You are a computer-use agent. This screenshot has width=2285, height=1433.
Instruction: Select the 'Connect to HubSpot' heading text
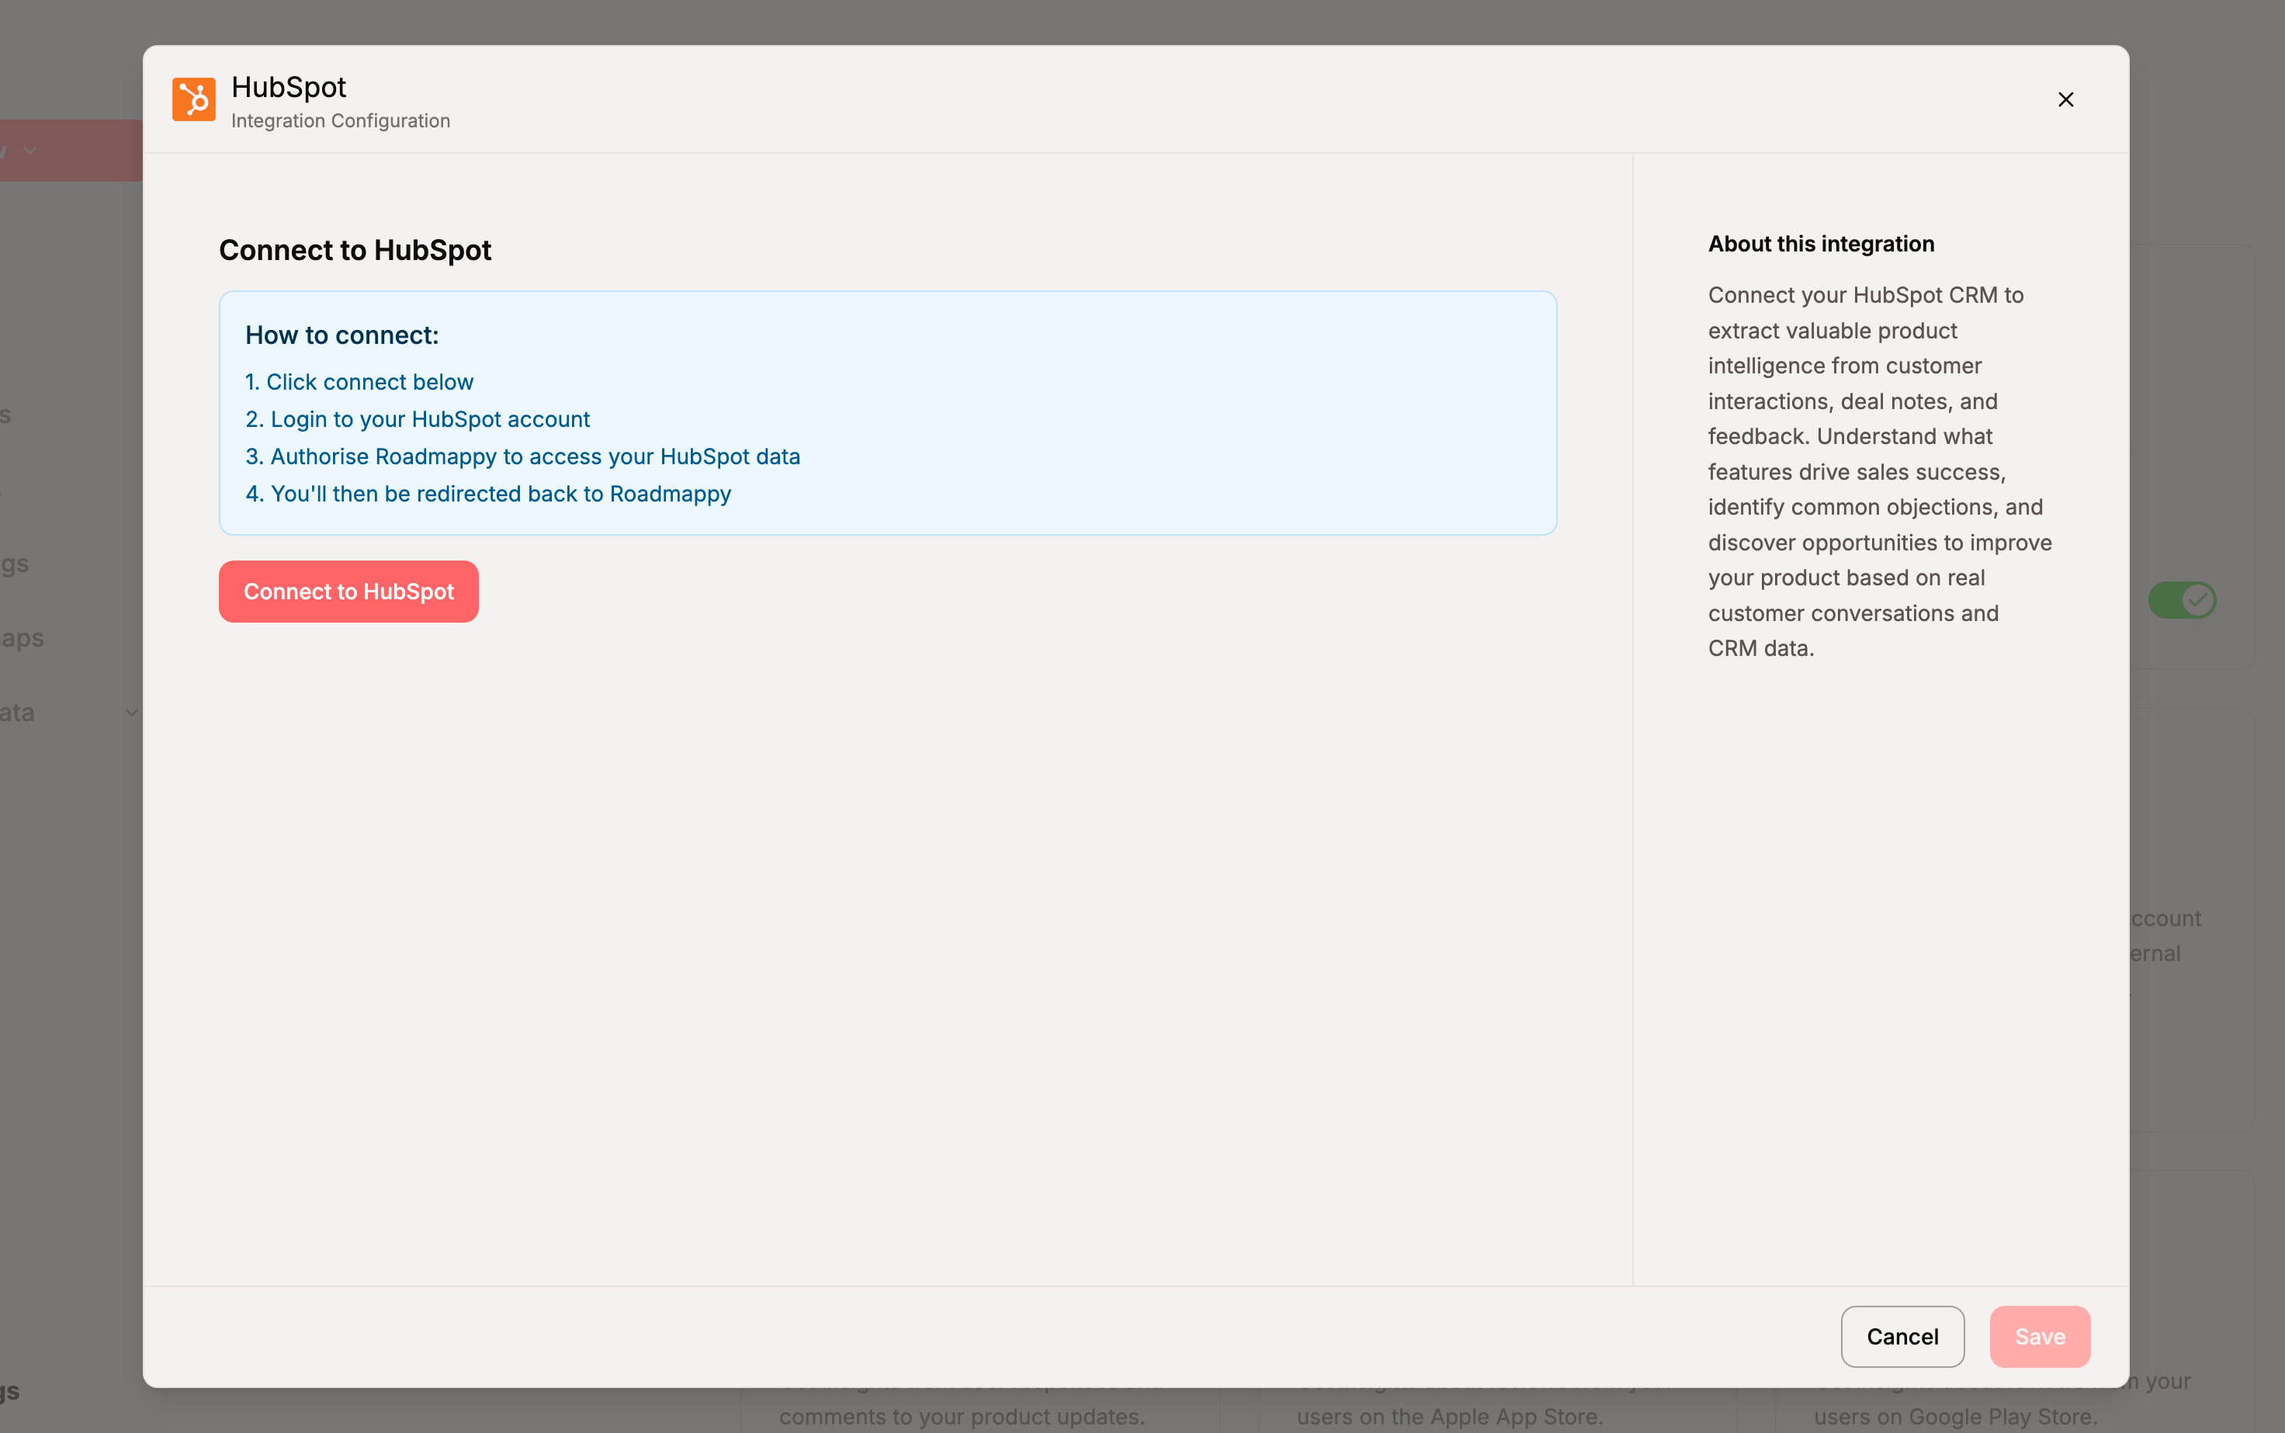(x=355, y=250)
